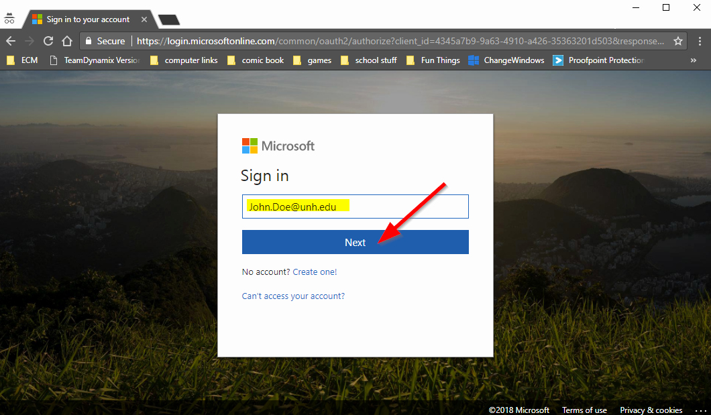
Task: Open the comic book bookmark folder
Action: click(256, 60)
